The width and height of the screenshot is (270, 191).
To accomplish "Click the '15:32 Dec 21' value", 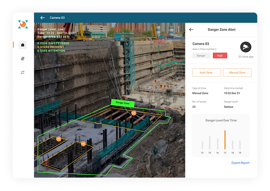I will coord(232,93).
